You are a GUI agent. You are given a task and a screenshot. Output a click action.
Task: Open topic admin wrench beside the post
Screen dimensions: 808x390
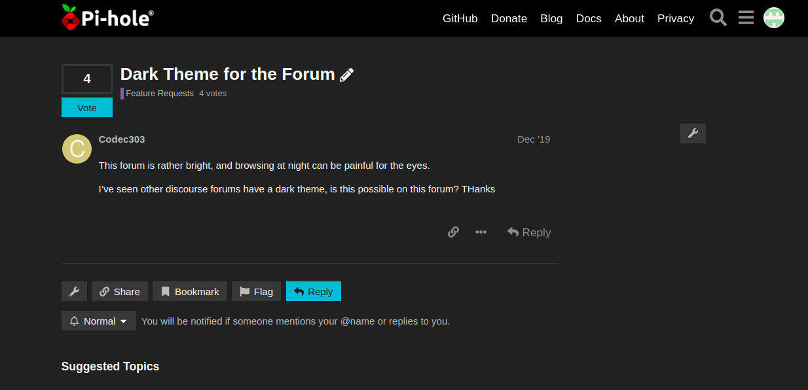(x=693, y=133)
